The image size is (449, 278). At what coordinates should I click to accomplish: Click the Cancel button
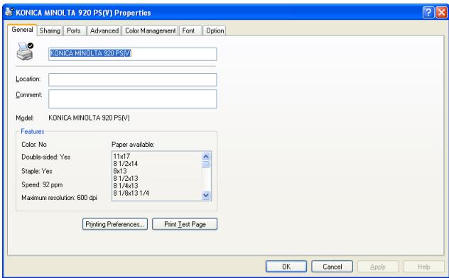(x=332, y=267)
